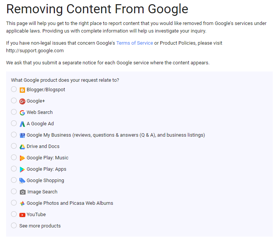Click the Google Photos pinwheel icon
The width and height of the screenshot is (280, 243).
point(22,204)
